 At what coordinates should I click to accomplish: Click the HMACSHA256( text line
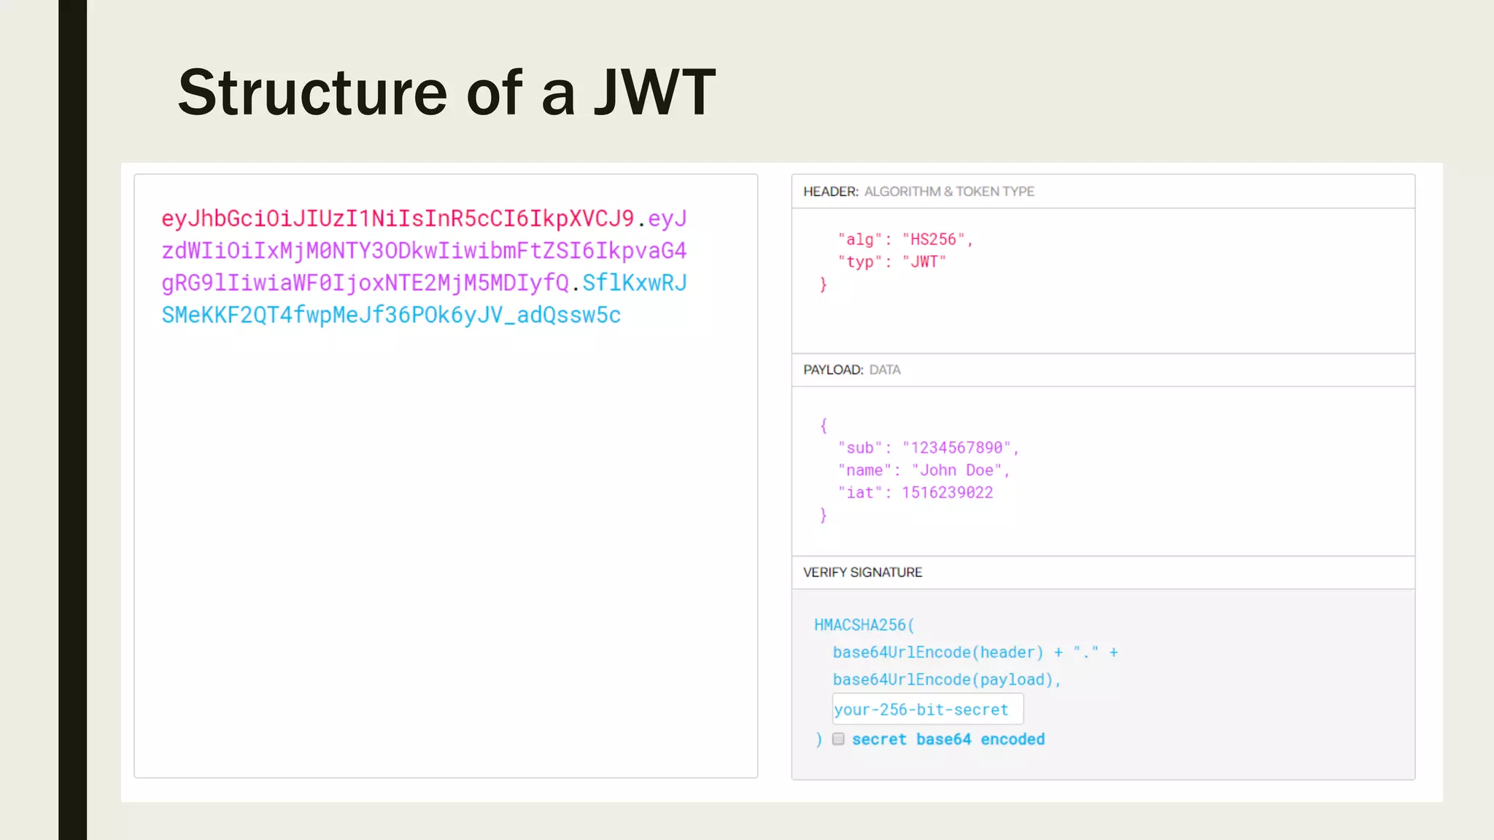(x=864, y=625)
